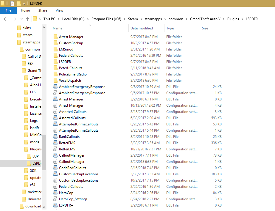Expand the chevron after common in the breadcrumb
This screenshot has width=275, height=211.
pos(187,19)
